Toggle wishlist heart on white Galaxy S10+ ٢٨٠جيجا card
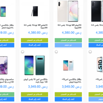Image resolution: width=103 pixels, height=103 pixels. point(56,52)
